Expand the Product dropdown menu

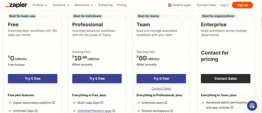[x=40, y=5]
